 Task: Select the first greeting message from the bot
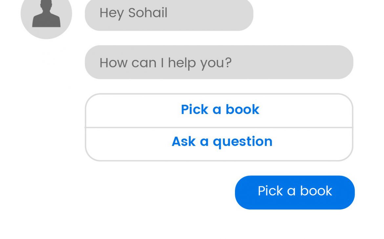(169, 14)
